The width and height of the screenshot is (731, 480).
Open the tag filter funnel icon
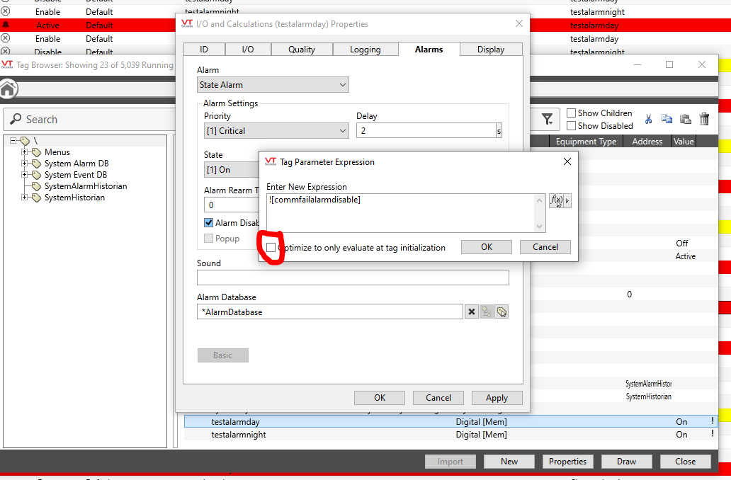coord(548,119)
